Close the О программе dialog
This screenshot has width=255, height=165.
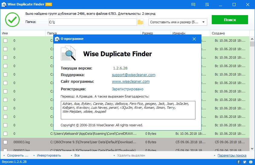(x=194, y=39)
